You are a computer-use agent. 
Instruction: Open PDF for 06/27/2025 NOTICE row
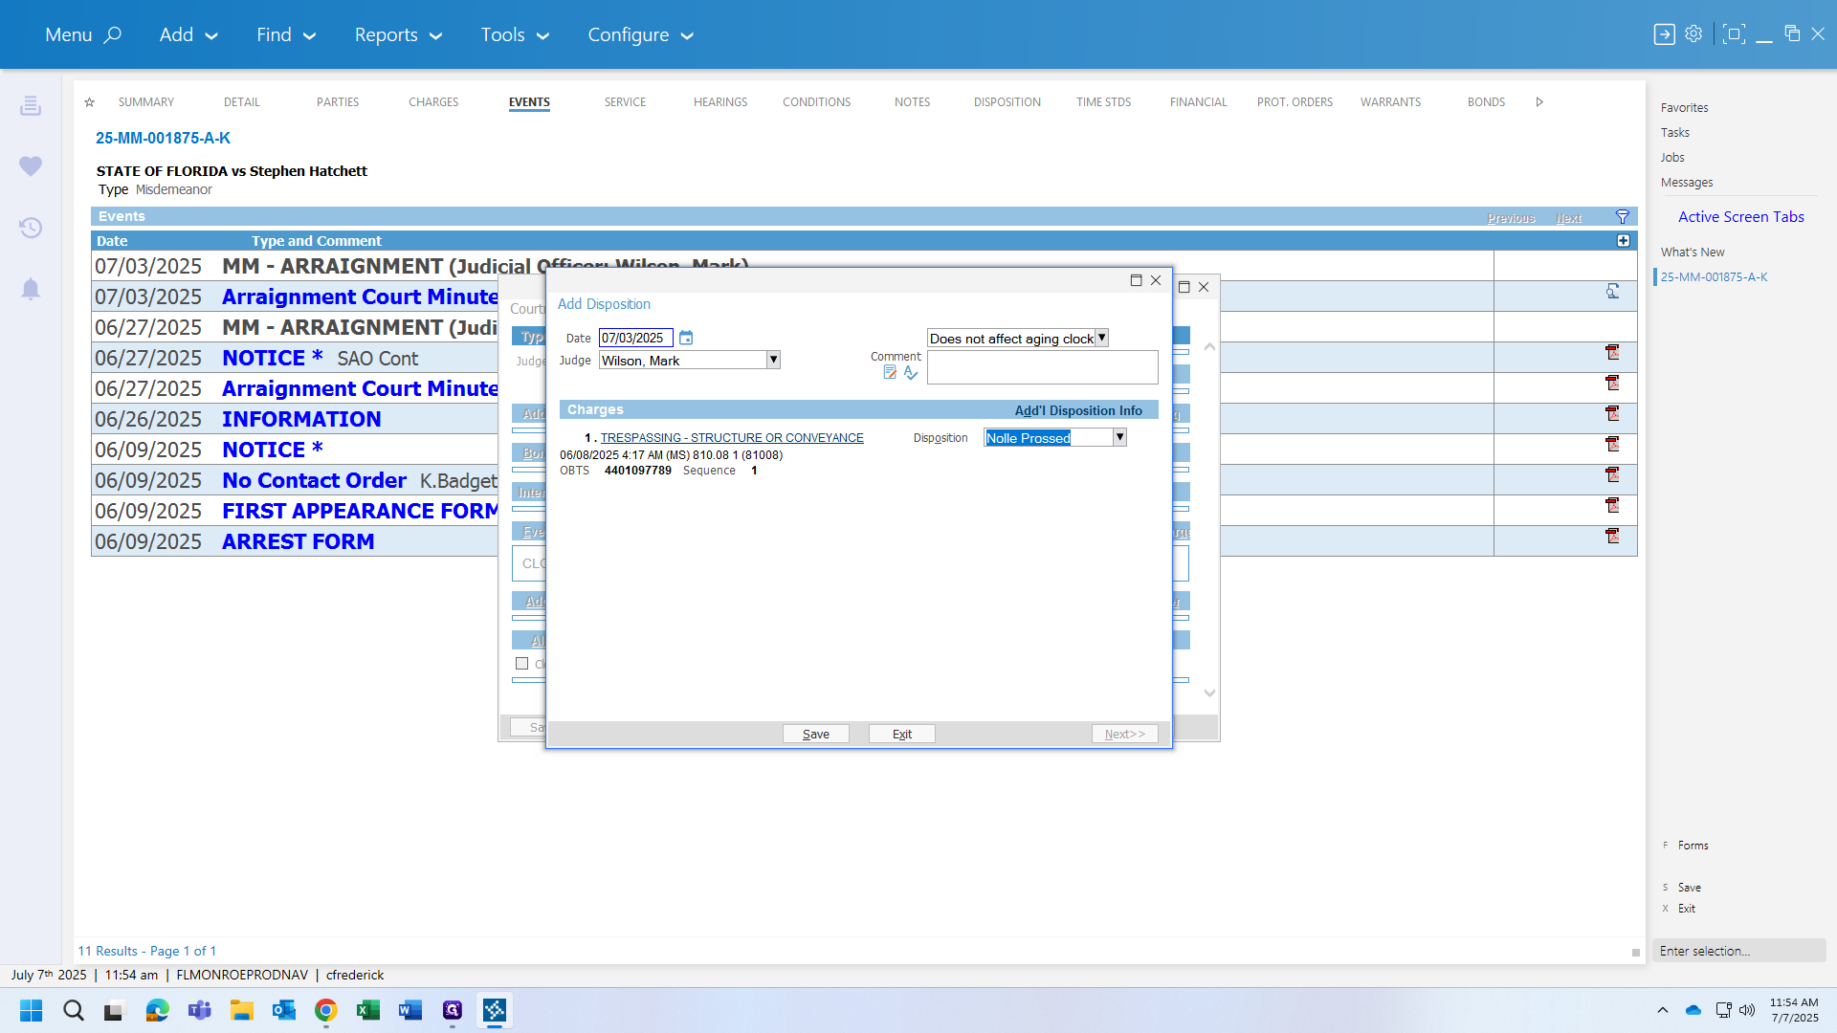tap(1612, 352)
